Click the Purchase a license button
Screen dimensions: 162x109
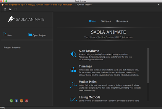coord(84,5)
